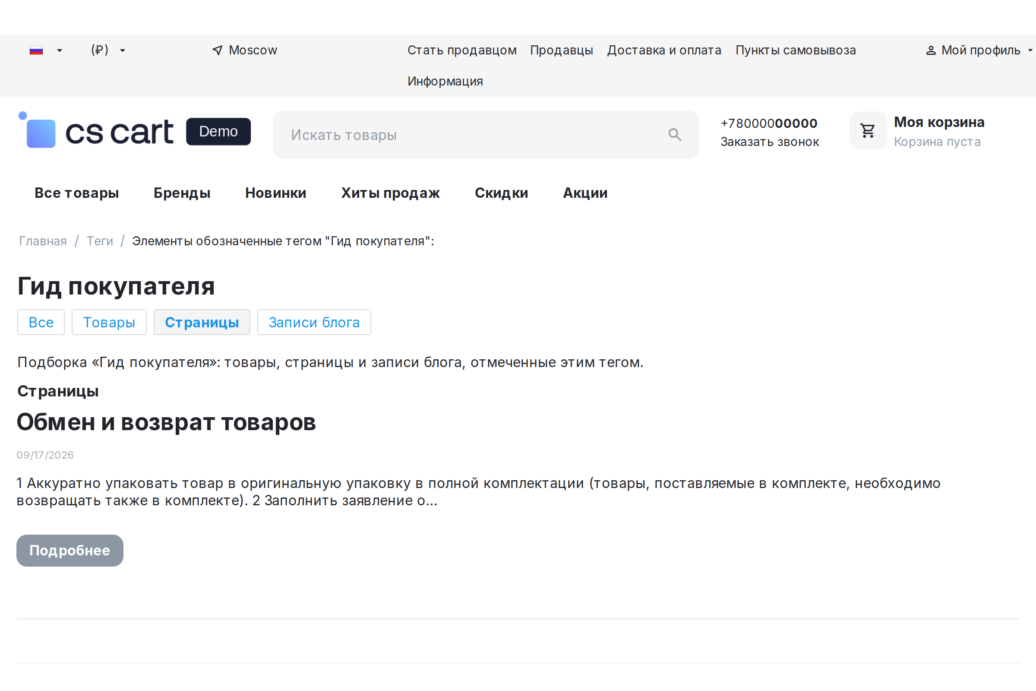Expand the Мой профиль dropdown
Image resolution: width=1036 pixels, height=691 pixels.
980,50
